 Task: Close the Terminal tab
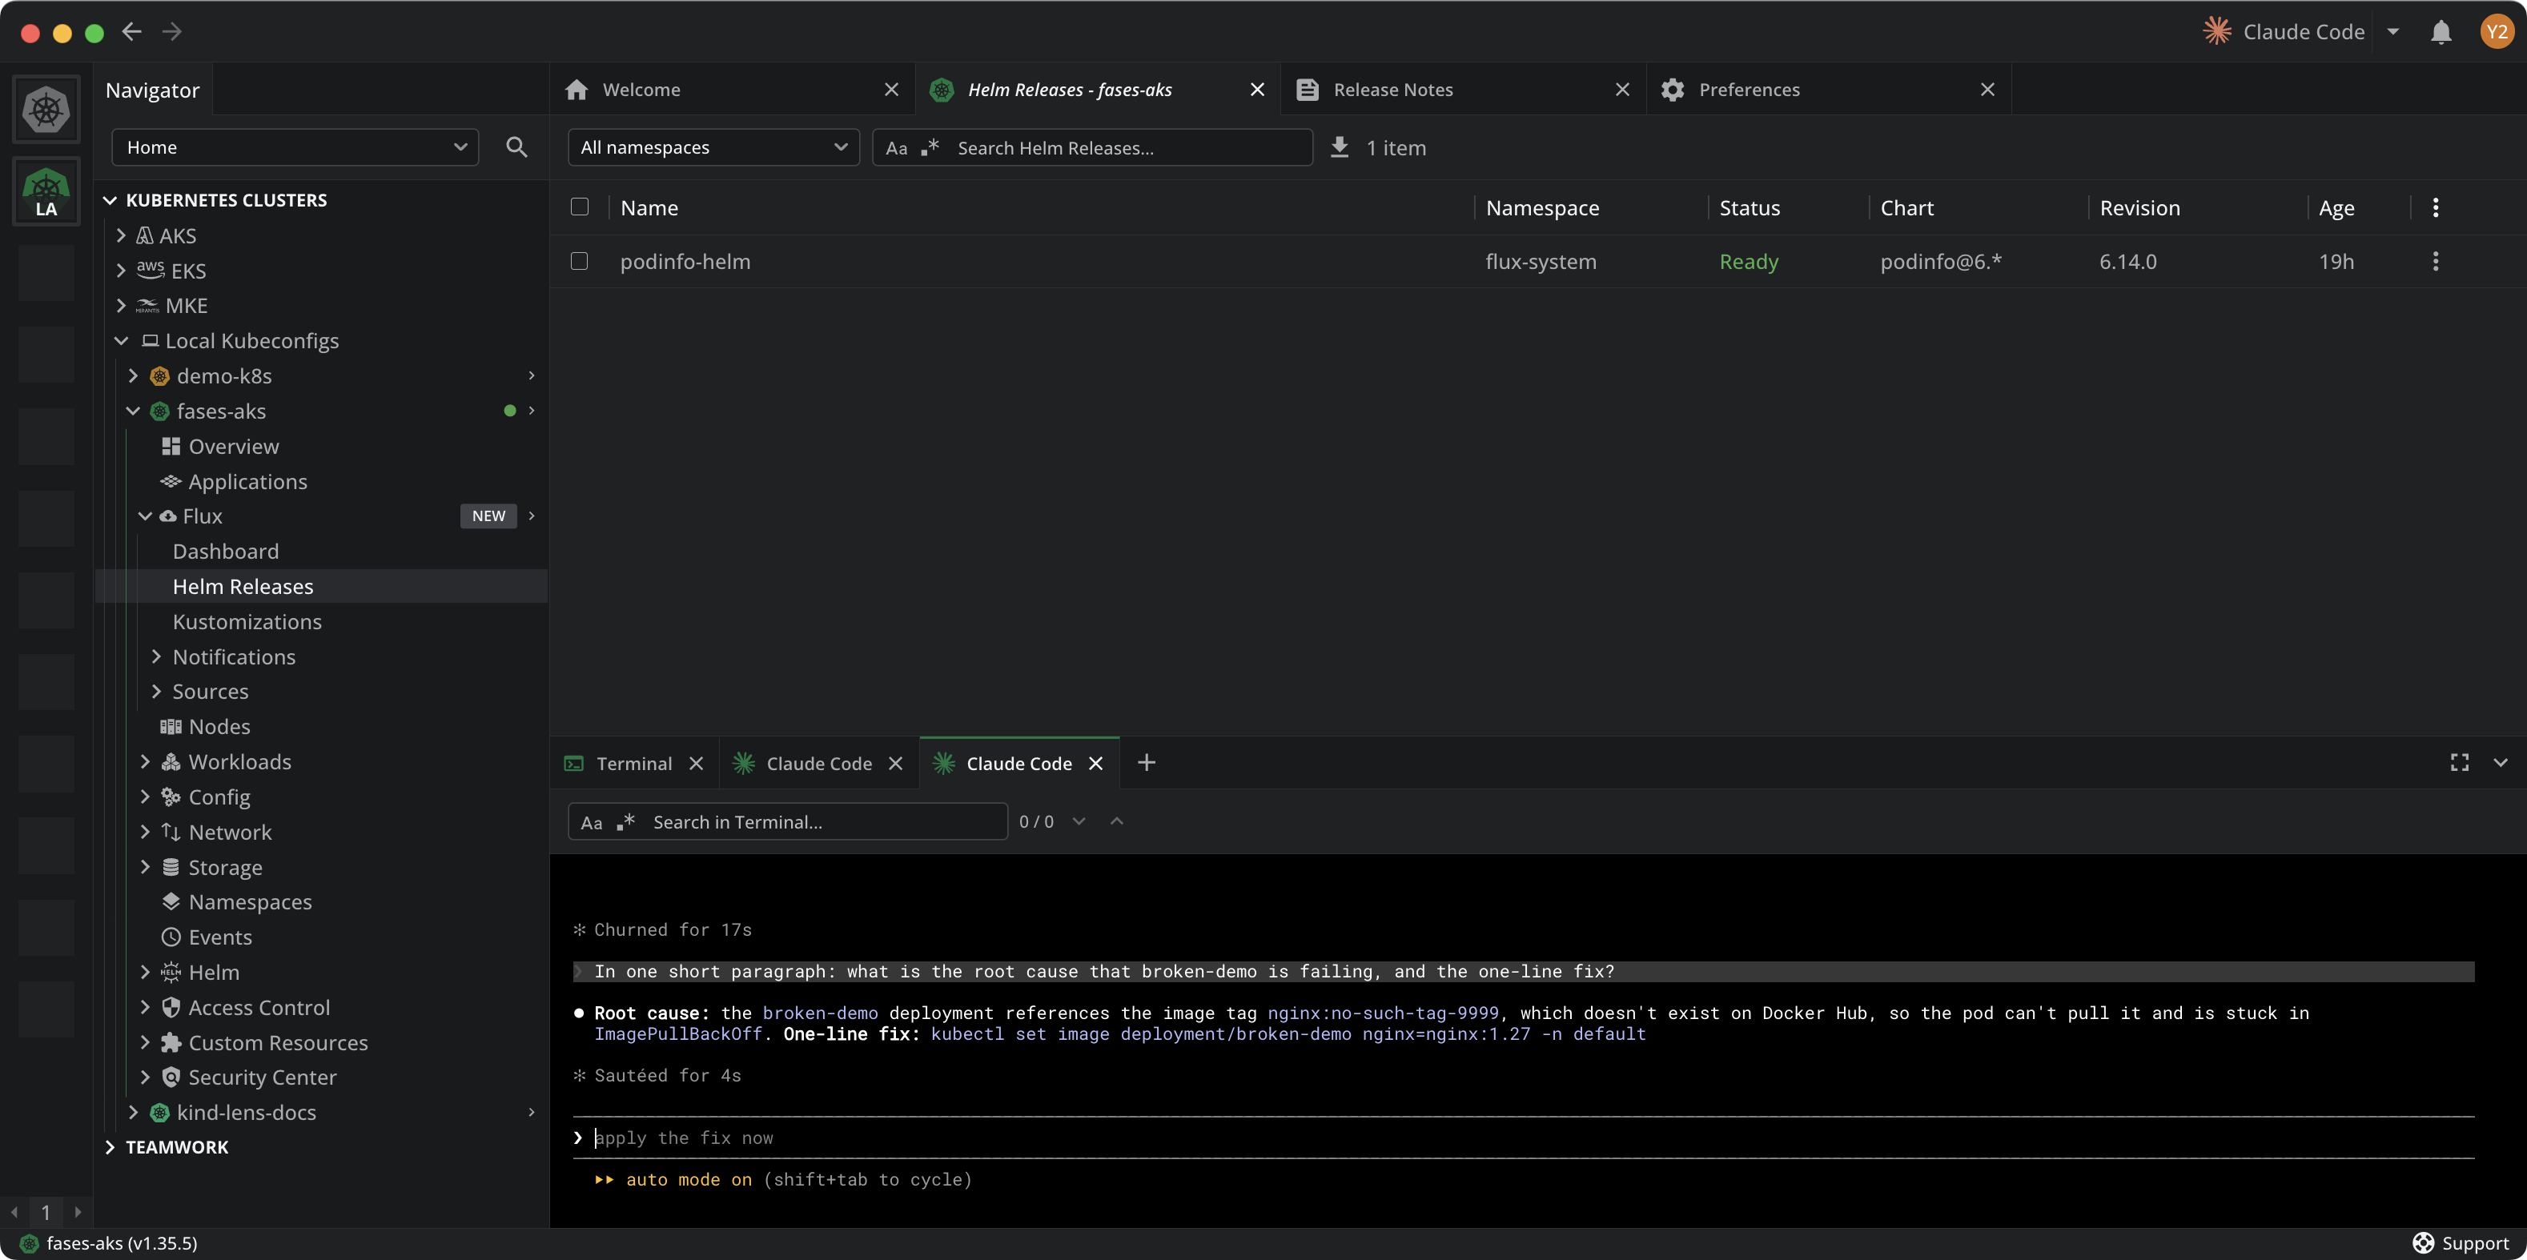[696, 763]
